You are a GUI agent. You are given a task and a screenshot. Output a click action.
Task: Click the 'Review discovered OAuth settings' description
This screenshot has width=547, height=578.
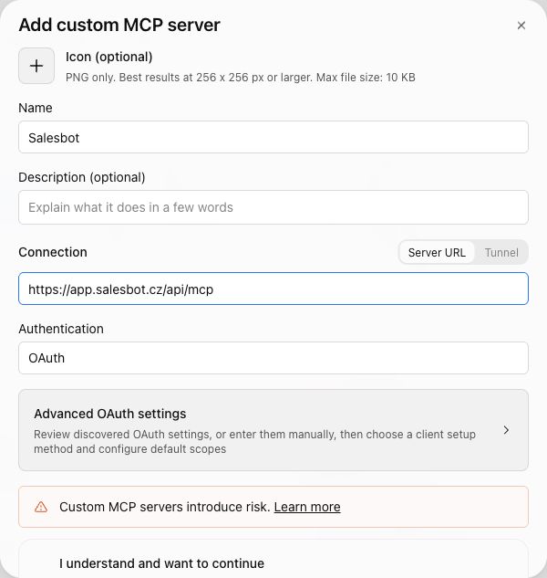pos(254,442)
